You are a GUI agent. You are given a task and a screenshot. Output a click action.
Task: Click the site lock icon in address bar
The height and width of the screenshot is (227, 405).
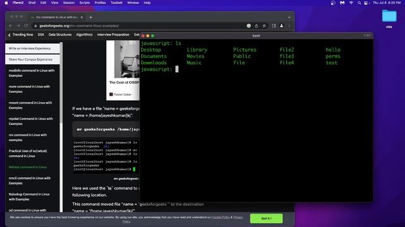click(35, 26)
